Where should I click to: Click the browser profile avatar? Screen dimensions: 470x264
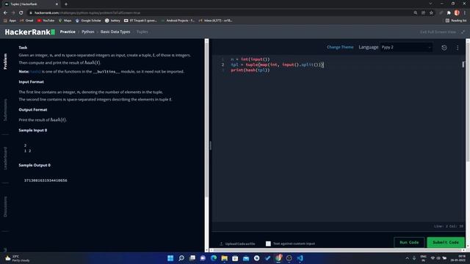[x=457, y=13]
